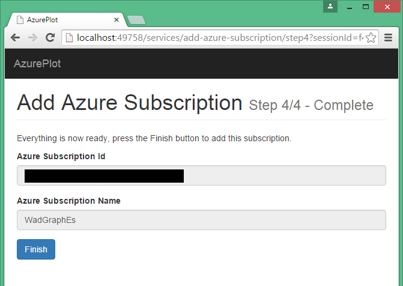Close the Chrome window

click(387, 7)
